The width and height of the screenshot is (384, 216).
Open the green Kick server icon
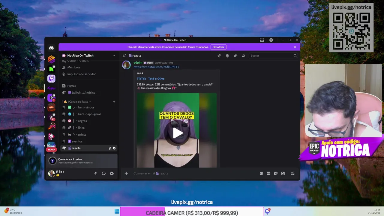[51, 69]
